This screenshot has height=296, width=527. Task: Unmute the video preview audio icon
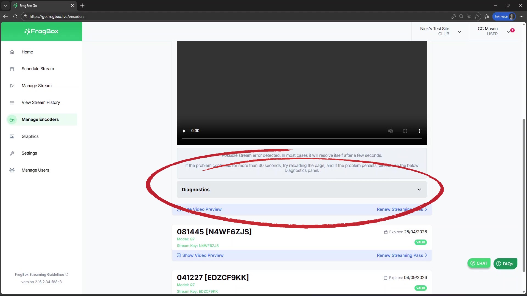coord(390,131)
